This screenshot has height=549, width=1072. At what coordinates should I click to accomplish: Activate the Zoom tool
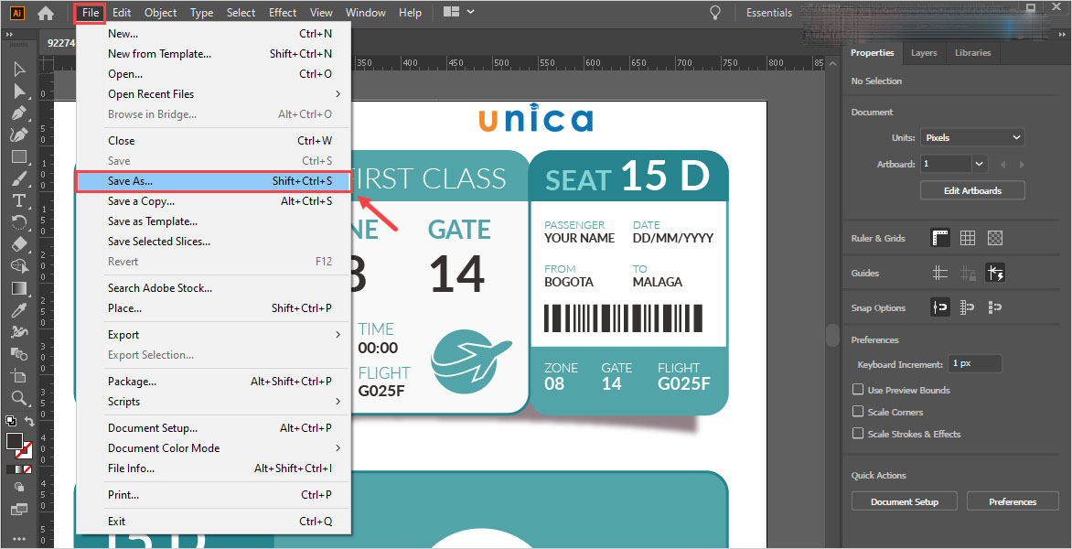18,398
